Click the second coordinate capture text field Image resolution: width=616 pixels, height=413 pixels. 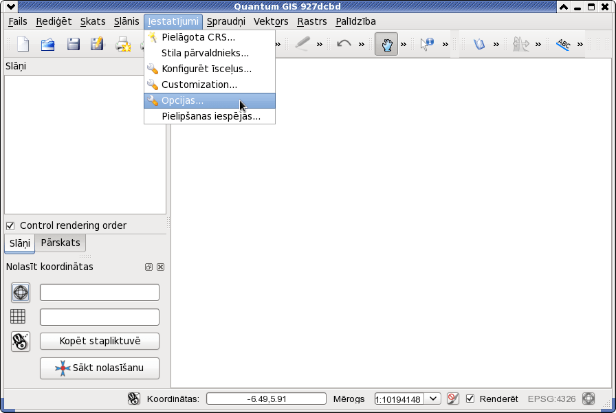click(100, 317)
